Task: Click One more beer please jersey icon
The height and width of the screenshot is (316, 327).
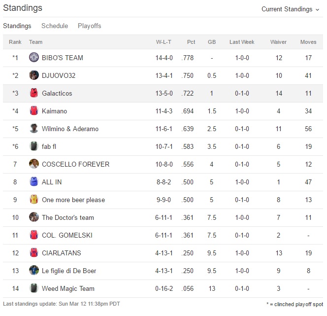Action: click(x=33, y=200)
